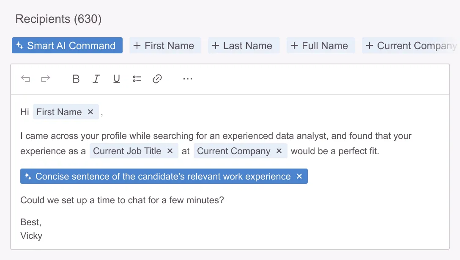Click the sparkle icon on Smart AI Command
This screenshot has width=460, height=260.
(x=20, y=45)
